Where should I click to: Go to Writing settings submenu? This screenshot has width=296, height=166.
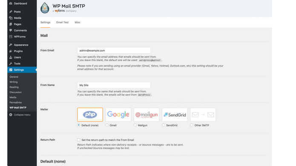[14, 82]
